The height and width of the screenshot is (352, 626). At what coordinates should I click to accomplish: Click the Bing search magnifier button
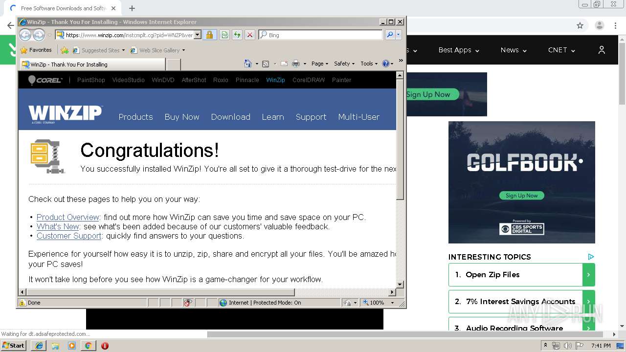pos(389,35)
